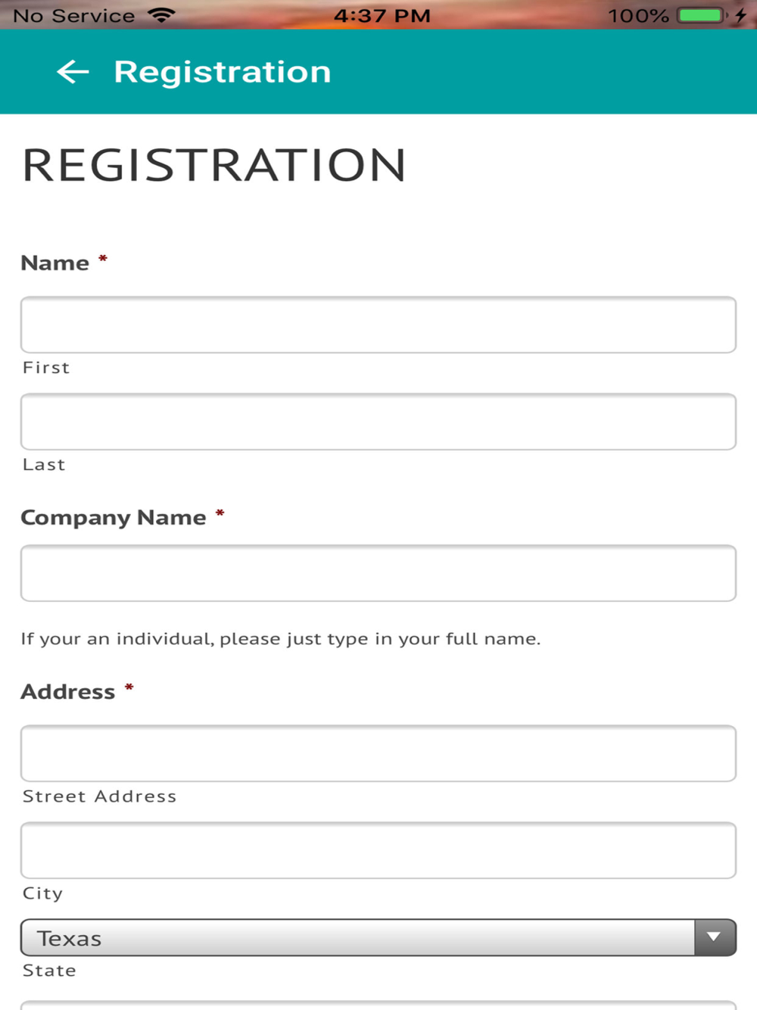Tap the green battery icon
Screen dimensions: 757x1010
(700, 15)
